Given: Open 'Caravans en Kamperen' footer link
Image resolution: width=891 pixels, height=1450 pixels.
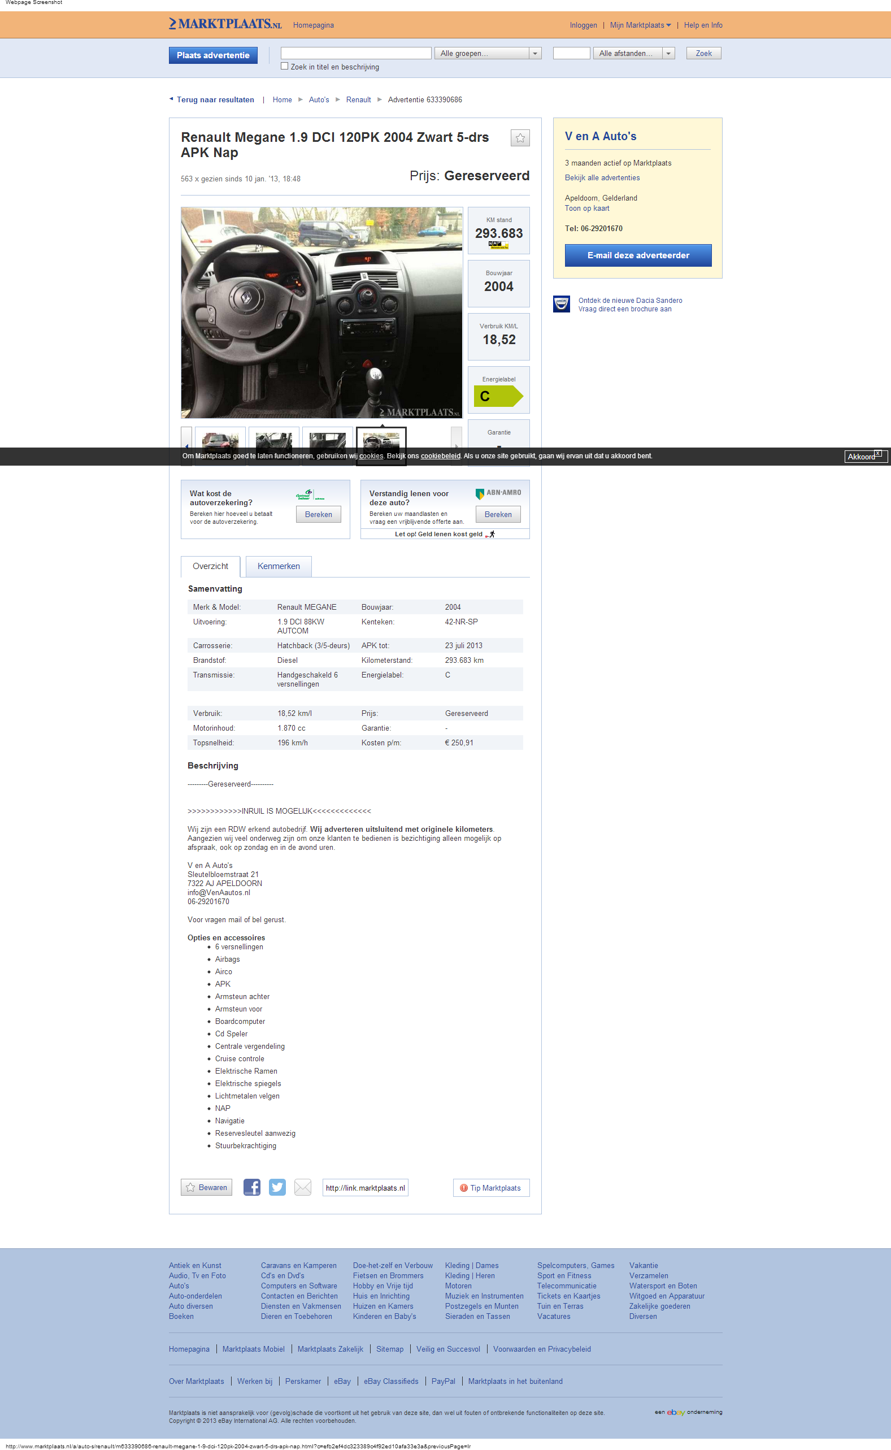Looking at the screenshot, I should tap(299, 1266).
